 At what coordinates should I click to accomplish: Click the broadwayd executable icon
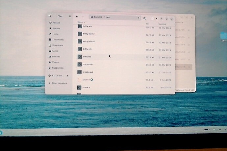point(80,72)
